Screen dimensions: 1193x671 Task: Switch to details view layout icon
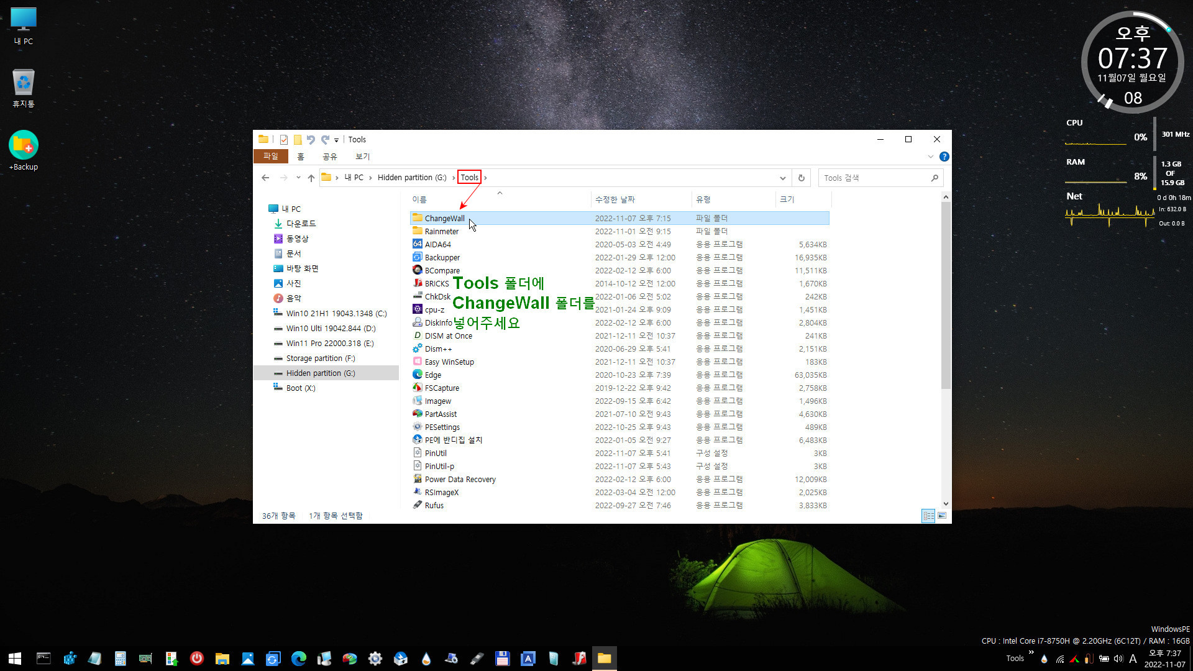coord(928,516)
